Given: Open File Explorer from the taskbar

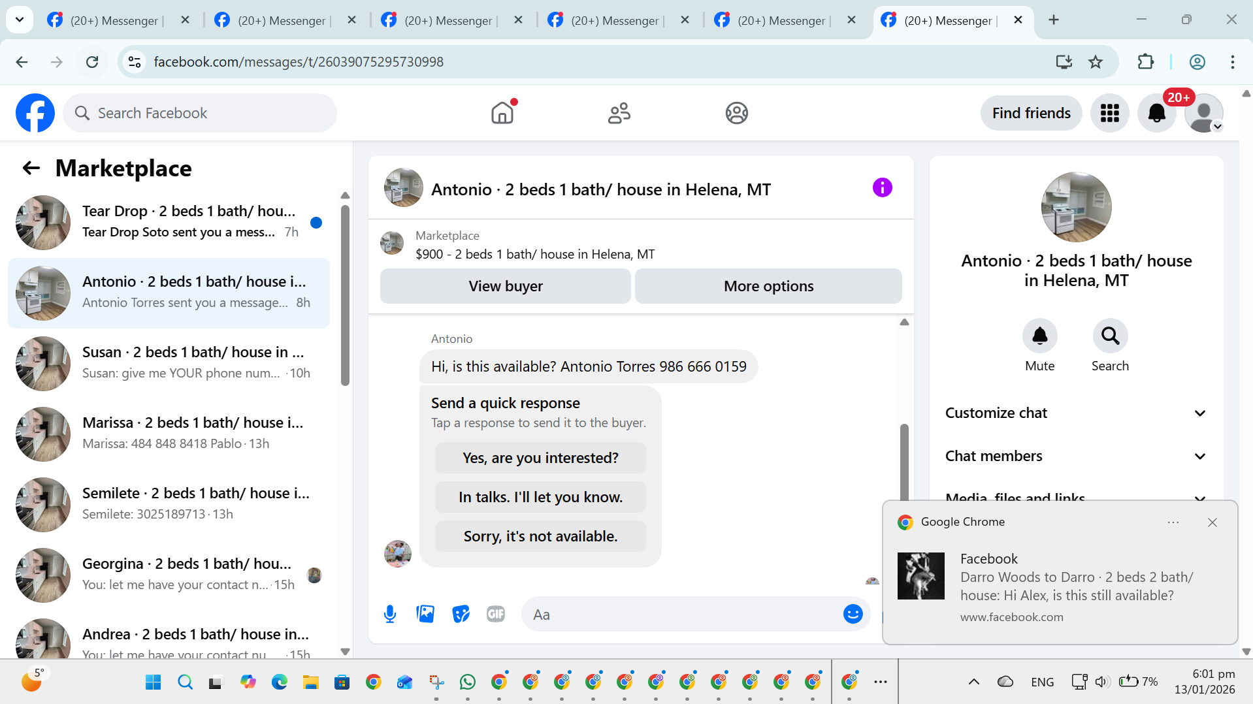Looking at the screenshot, I should [x=310, y=682].
